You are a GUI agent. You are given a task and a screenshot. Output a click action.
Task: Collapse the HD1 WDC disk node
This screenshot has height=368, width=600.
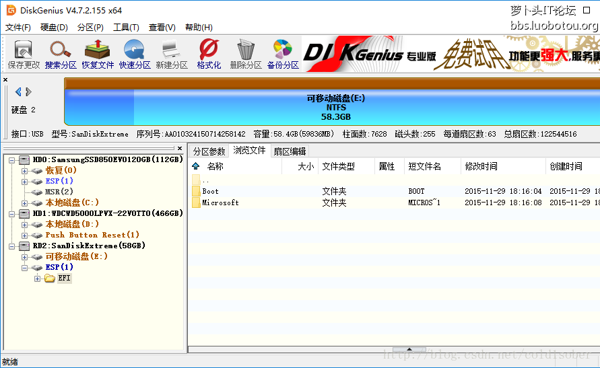click(12, 214)
